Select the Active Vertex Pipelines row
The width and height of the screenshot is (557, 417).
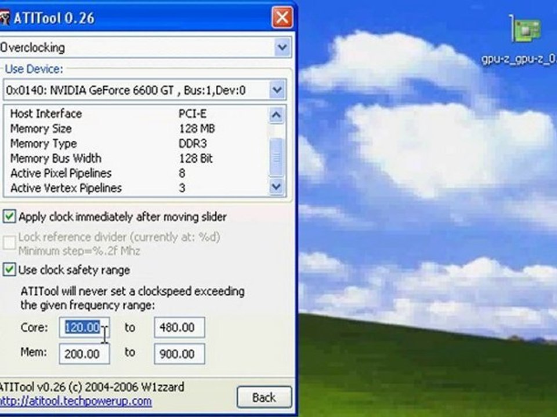click(x=136, y=188)
